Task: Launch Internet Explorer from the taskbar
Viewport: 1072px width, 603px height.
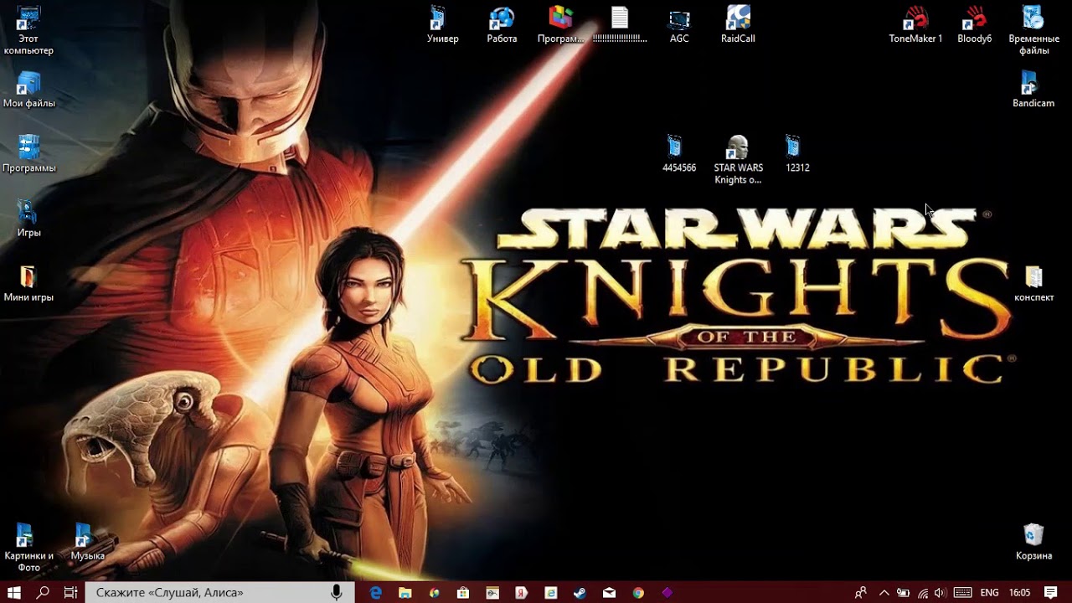Action: click(550, 592)
